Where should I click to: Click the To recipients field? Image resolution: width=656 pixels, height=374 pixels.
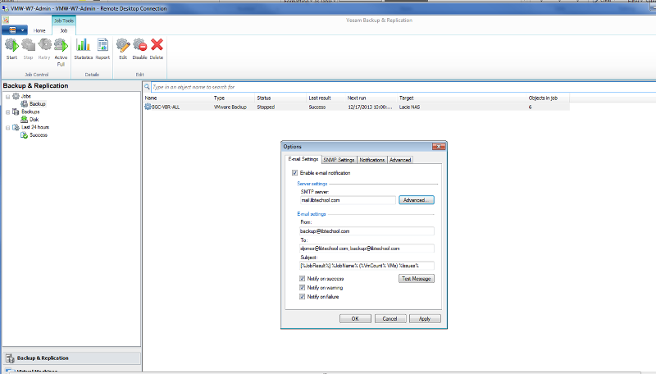[x=367, y=249]
